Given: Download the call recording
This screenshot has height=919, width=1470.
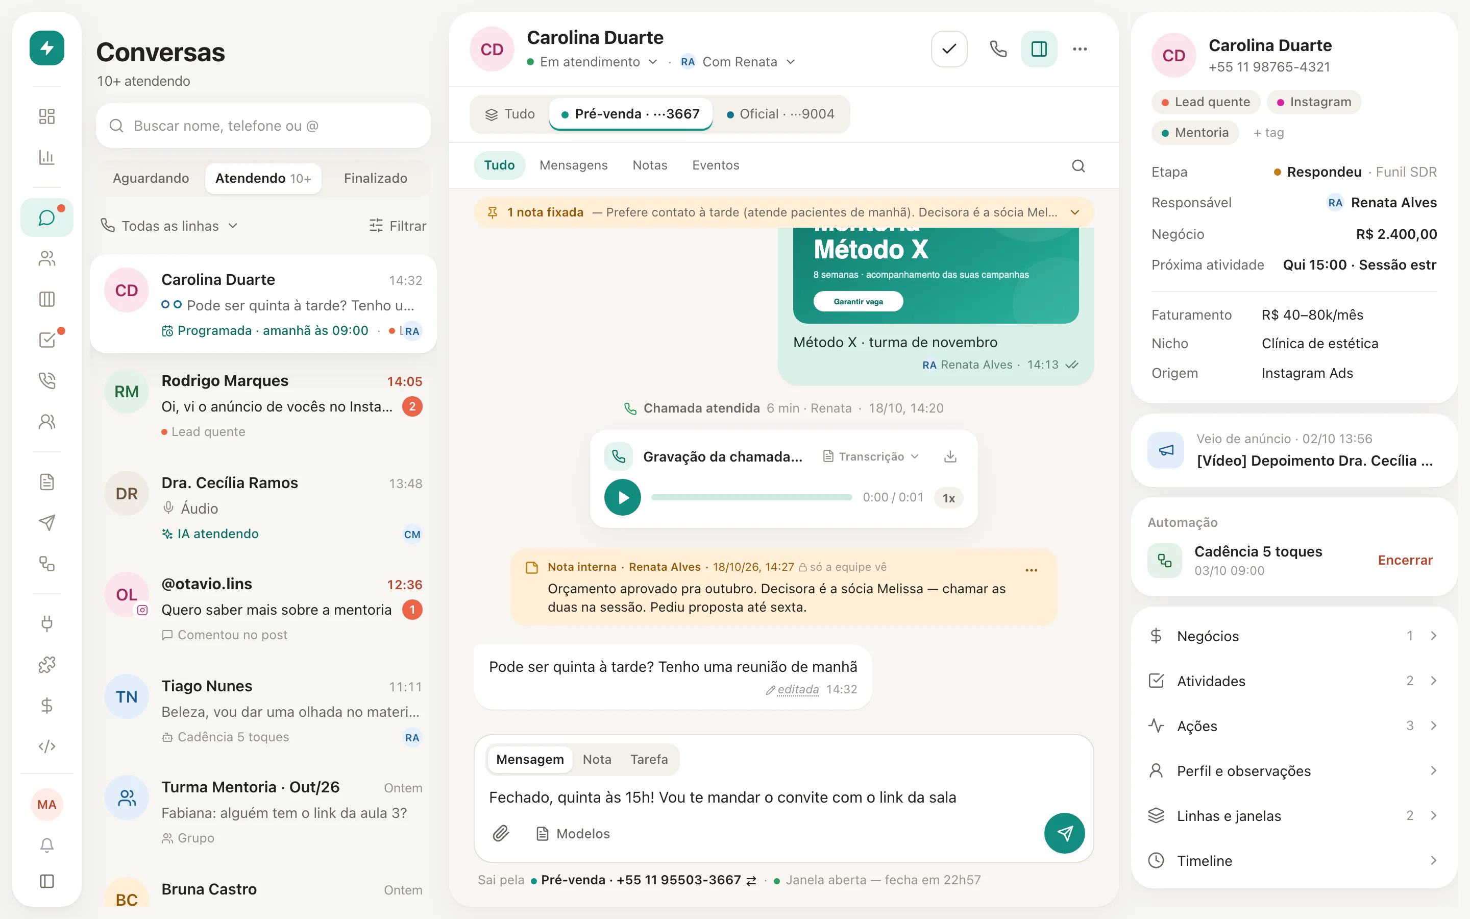Looking at the screenshot, I should [x=950, y=456].
